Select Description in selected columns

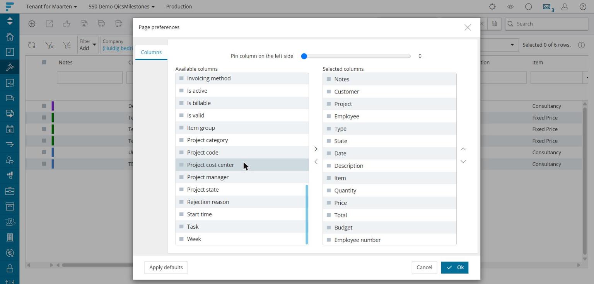coord(389,166)
